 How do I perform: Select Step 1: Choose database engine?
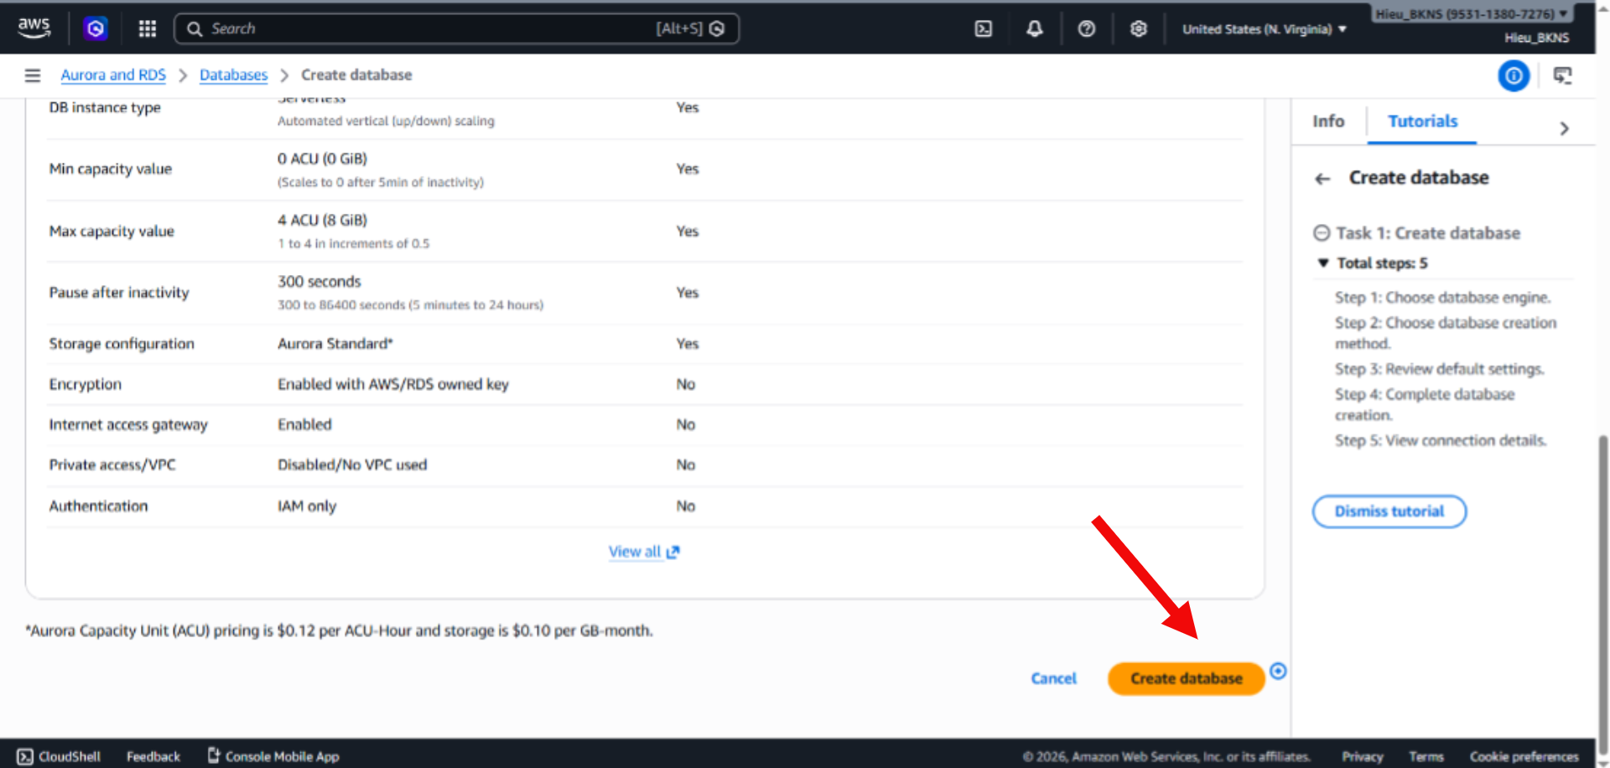click(1443, 298)
